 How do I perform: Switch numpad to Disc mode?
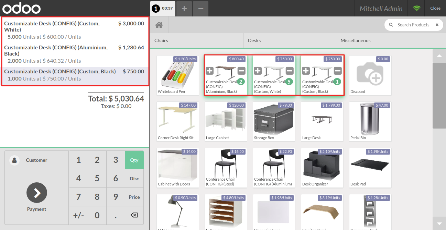pyautogui.click(x=134, y=179)
